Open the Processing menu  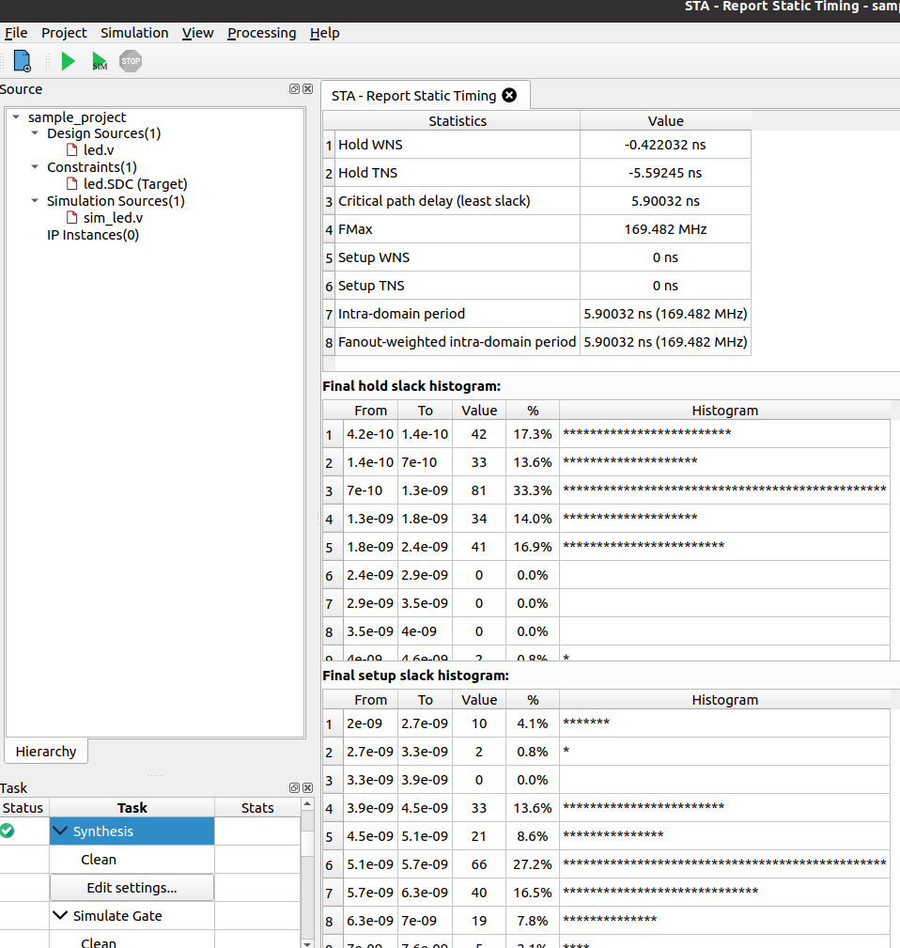click(x=261, y=33)
